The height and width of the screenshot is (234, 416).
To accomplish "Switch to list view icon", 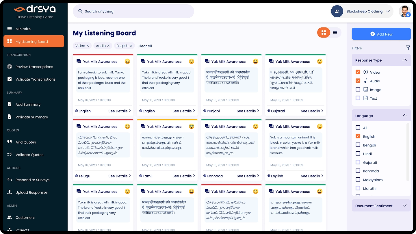I will pyautogui.click(x=335, y=33).
